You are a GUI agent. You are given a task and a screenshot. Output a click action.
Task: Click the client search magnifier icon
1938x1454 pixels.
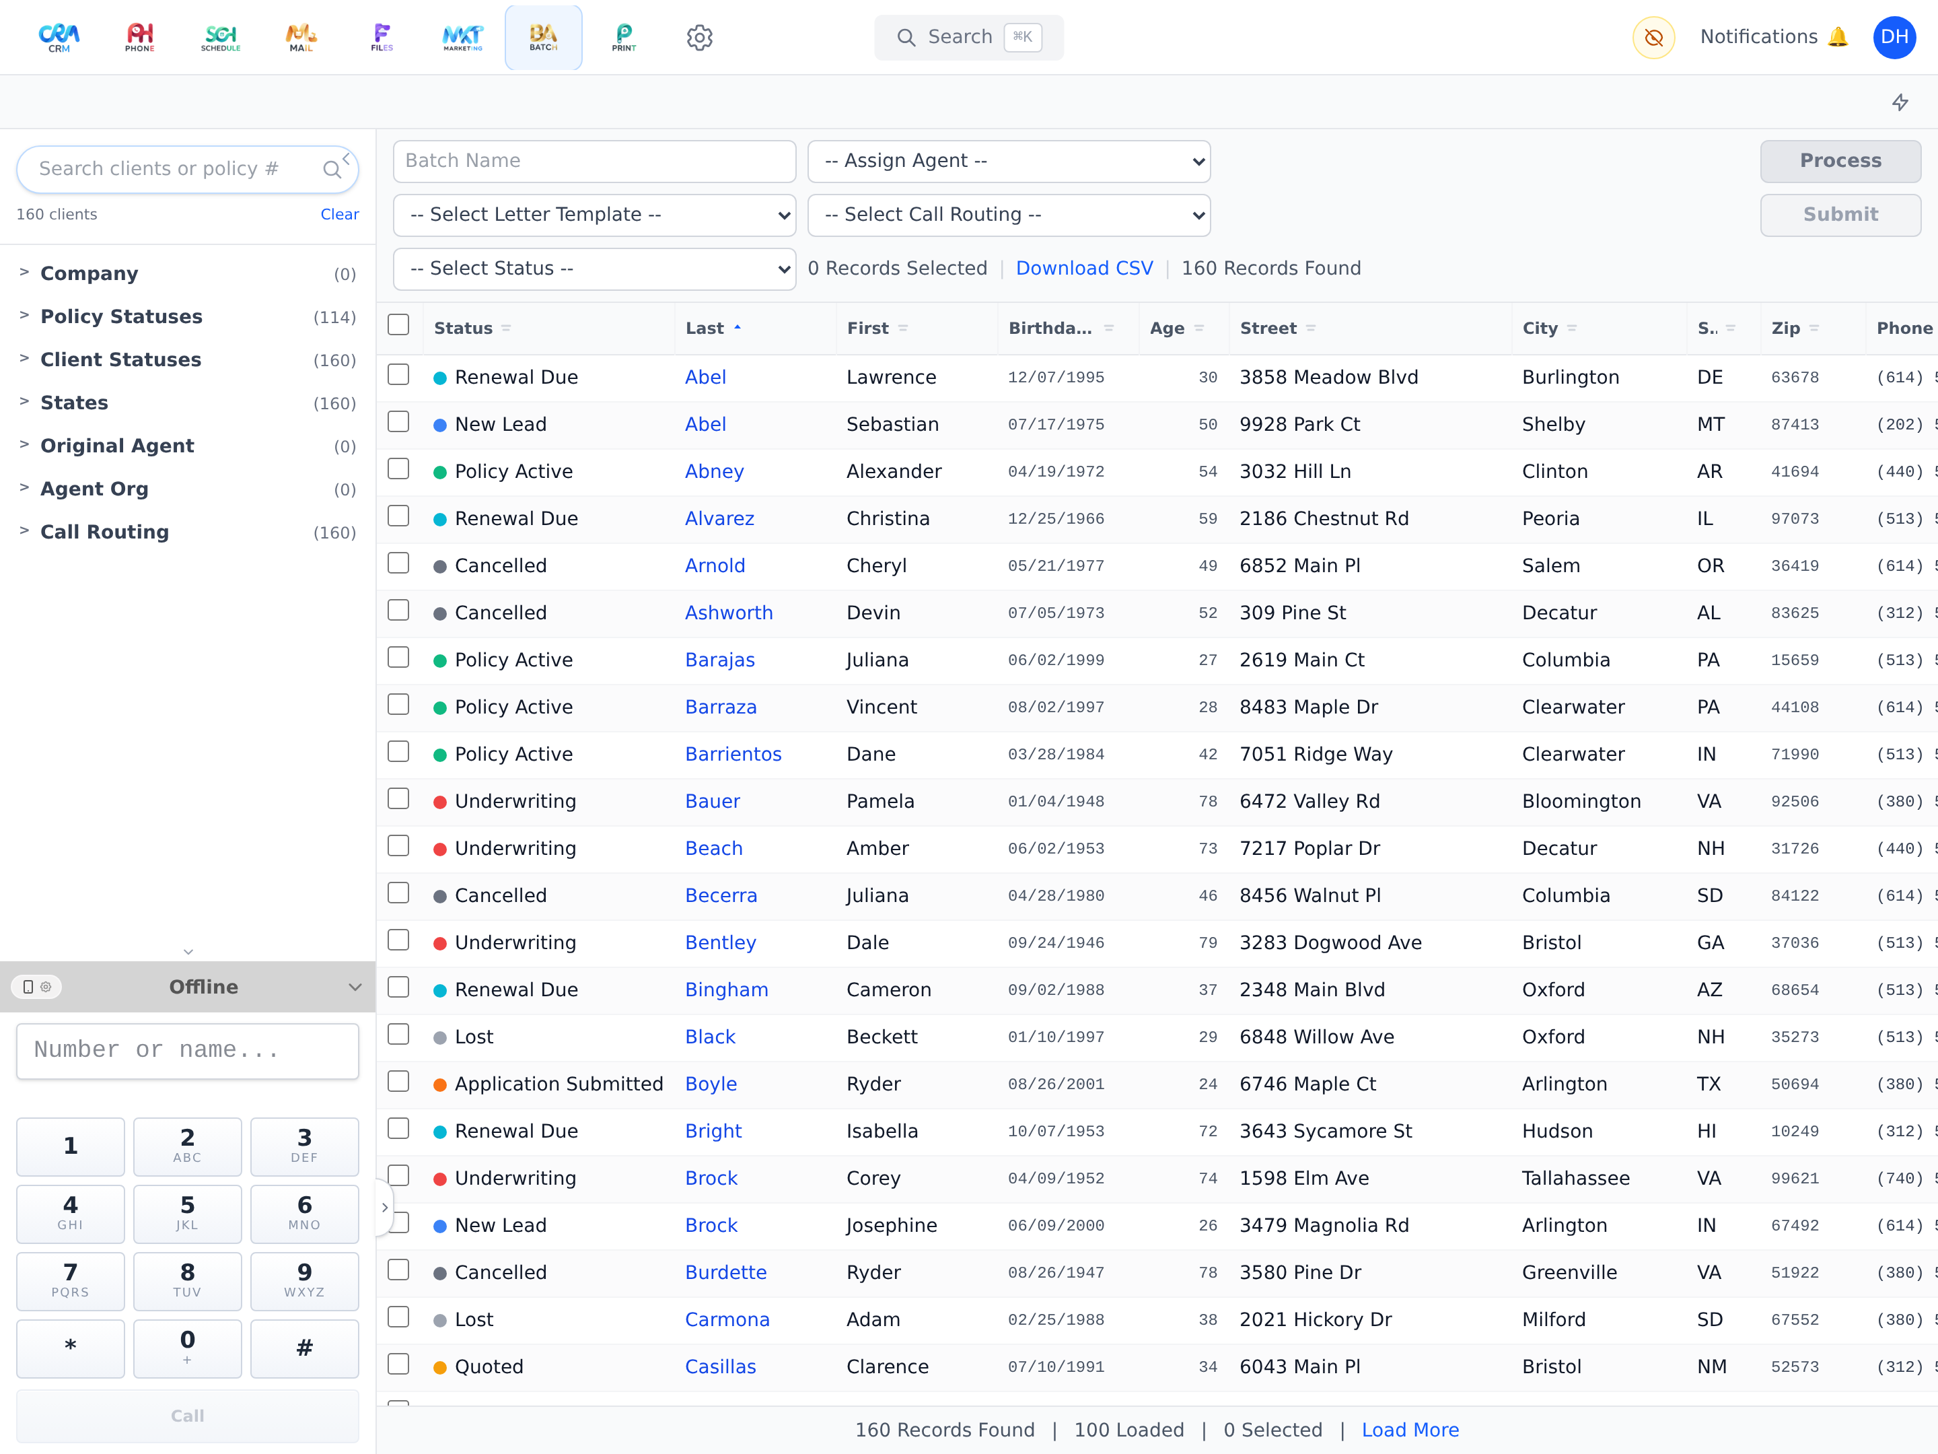pyautogui.click(x=331, y=169)
